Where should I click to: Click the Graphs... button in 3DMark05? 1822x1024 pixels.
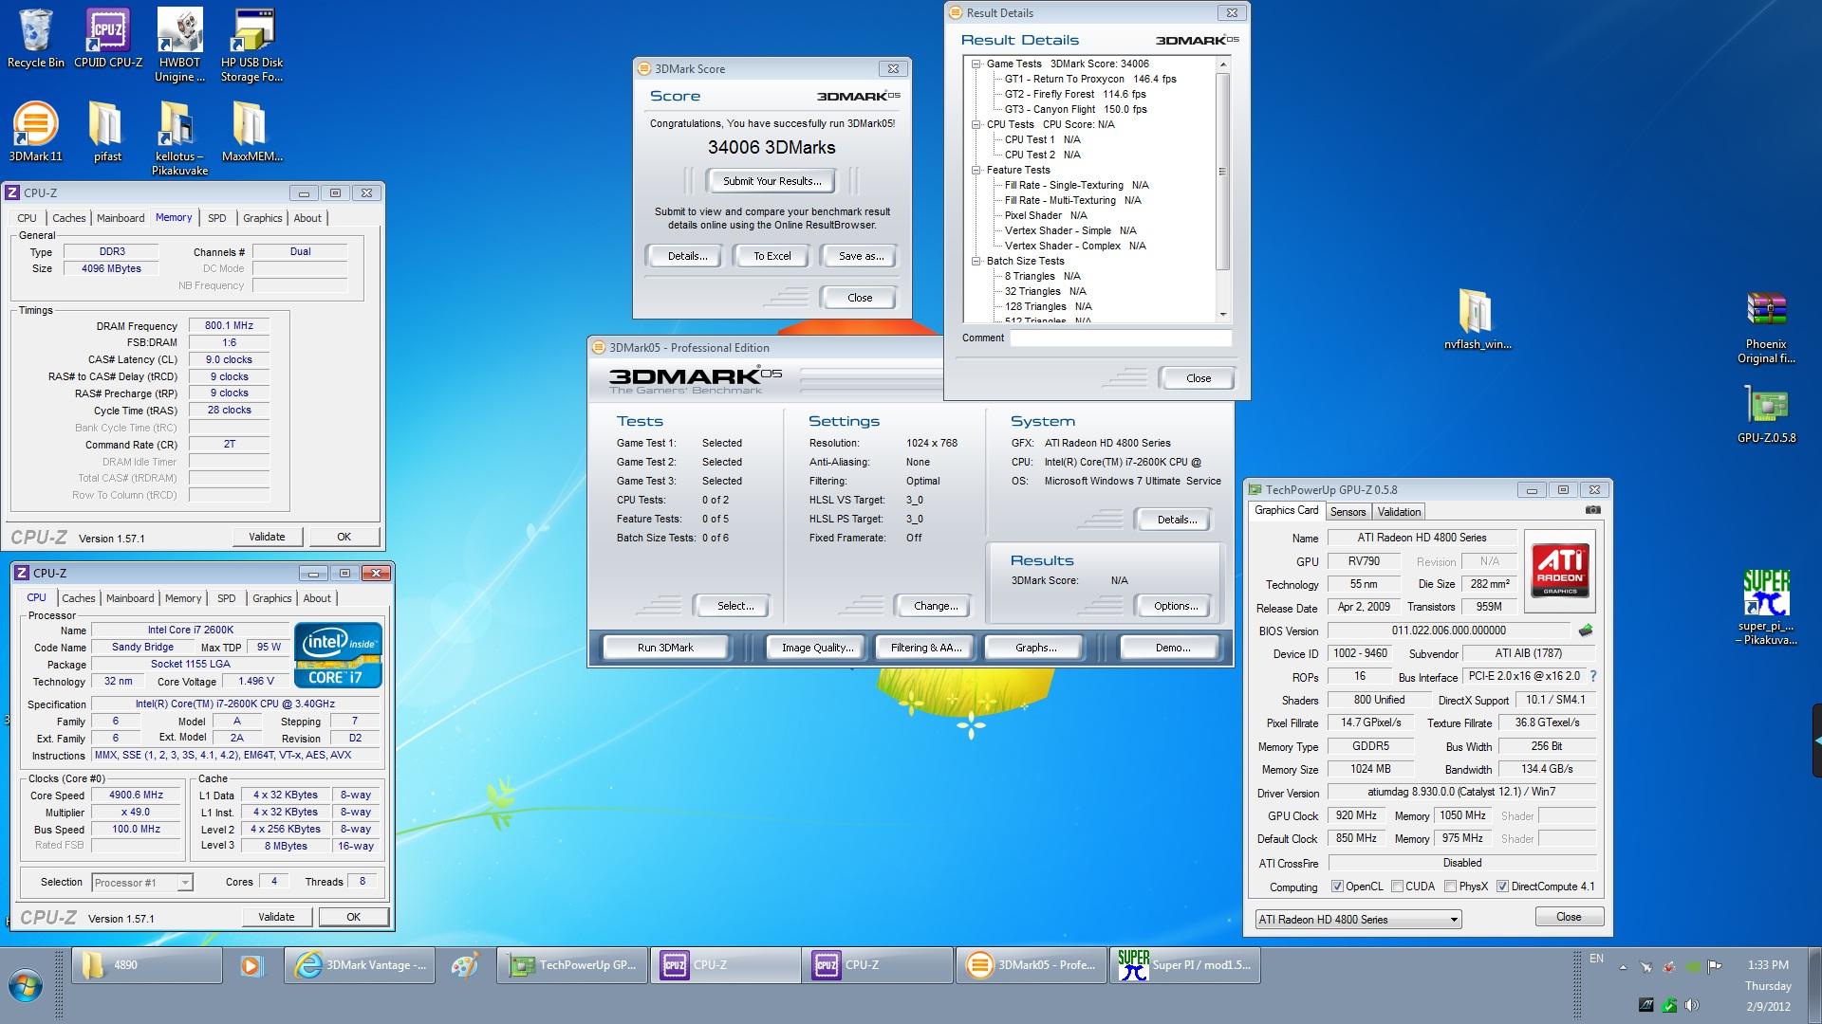[1035, 648]
